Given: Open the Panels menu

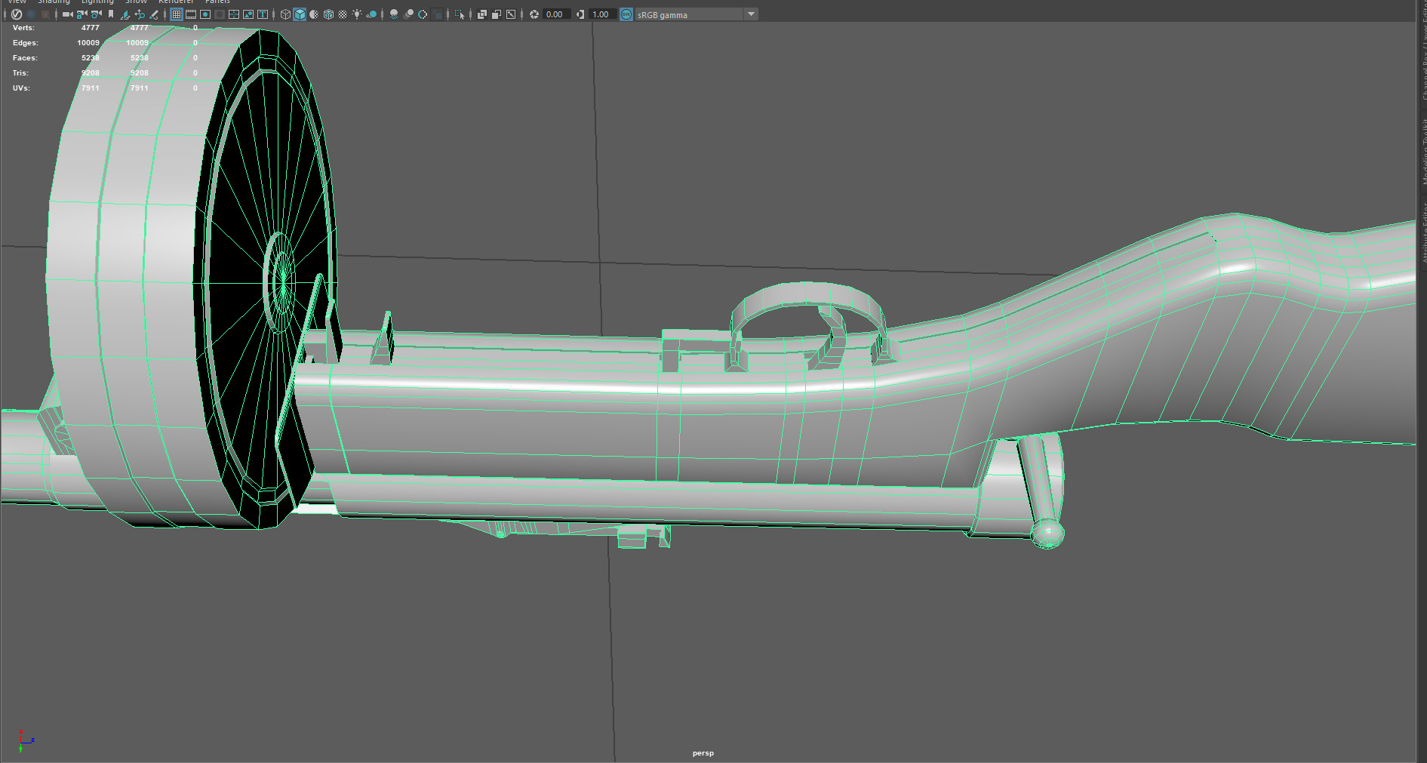Looking at the screenshot, I should coord(217,2).
